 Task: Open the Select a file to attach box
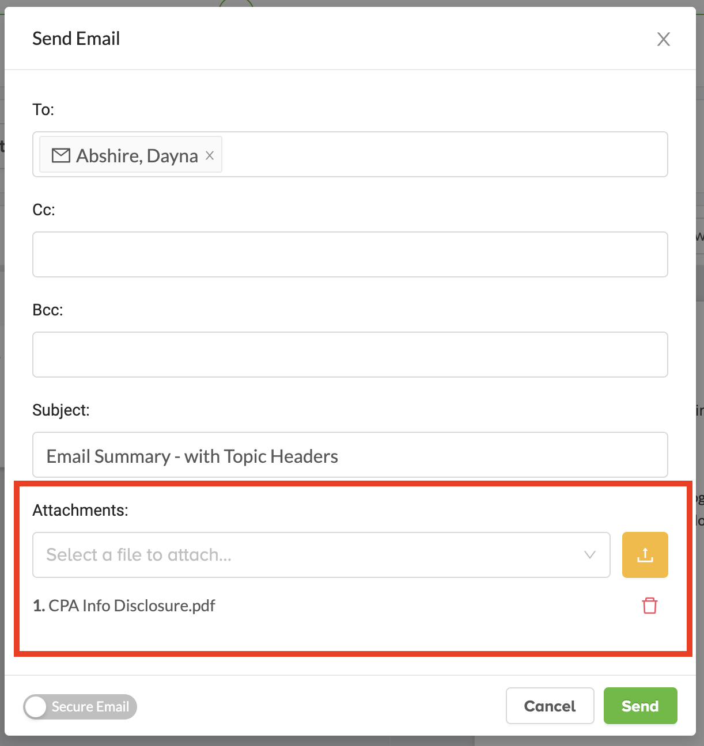pyautogui.click(x=321, y=555)
